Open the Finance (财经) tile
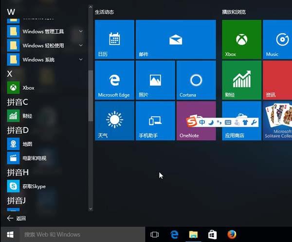Viewport: 292px width, 242px height. click(241, 80)
